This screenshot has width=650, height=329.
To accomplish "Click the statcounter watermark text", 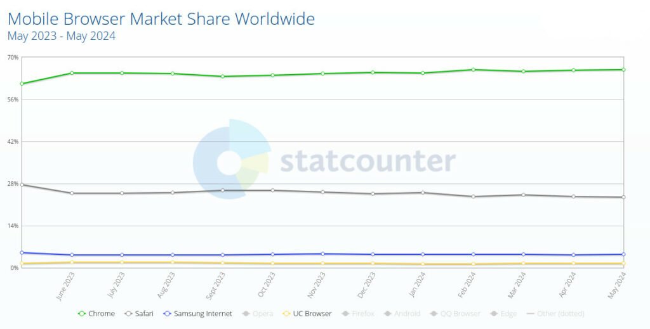I will coord(368,161).
